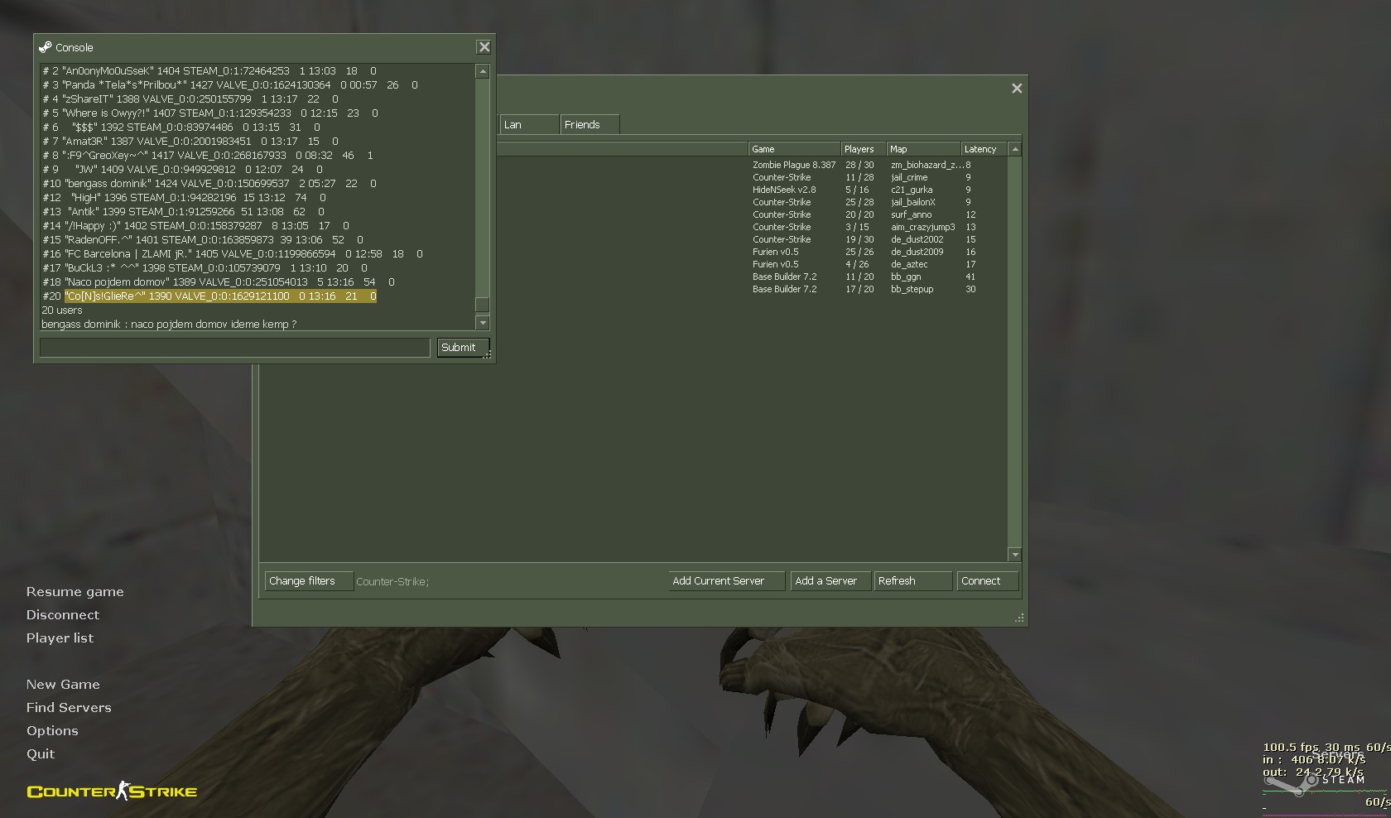This screenshot has height=818, width=1391.
Task: Click console line for player zShareIT
Action: point(190,99)
